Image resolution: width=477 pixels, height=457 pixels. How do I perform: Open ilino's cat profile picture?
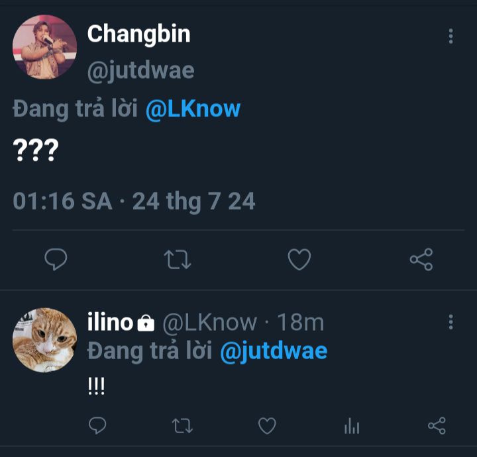click(44, 340)
